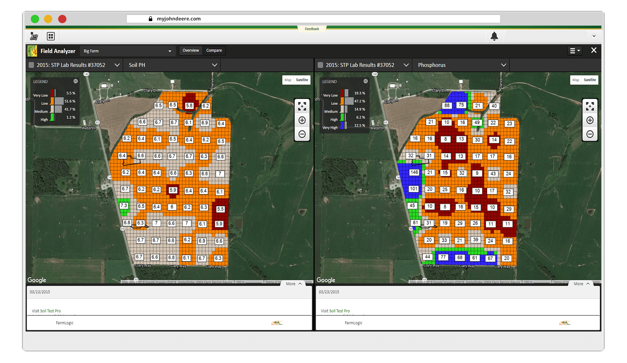Open the Phosphorus layer dropdown
Screen dimensions: 627x363
pos(461,65)
